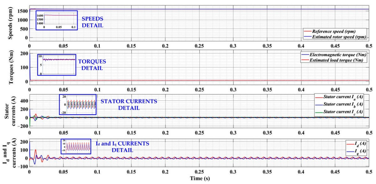The width and height of the screenshot is (376, 184).
Task: Click the initial Id current peak in the bottom plot
Action: point(35,150)
